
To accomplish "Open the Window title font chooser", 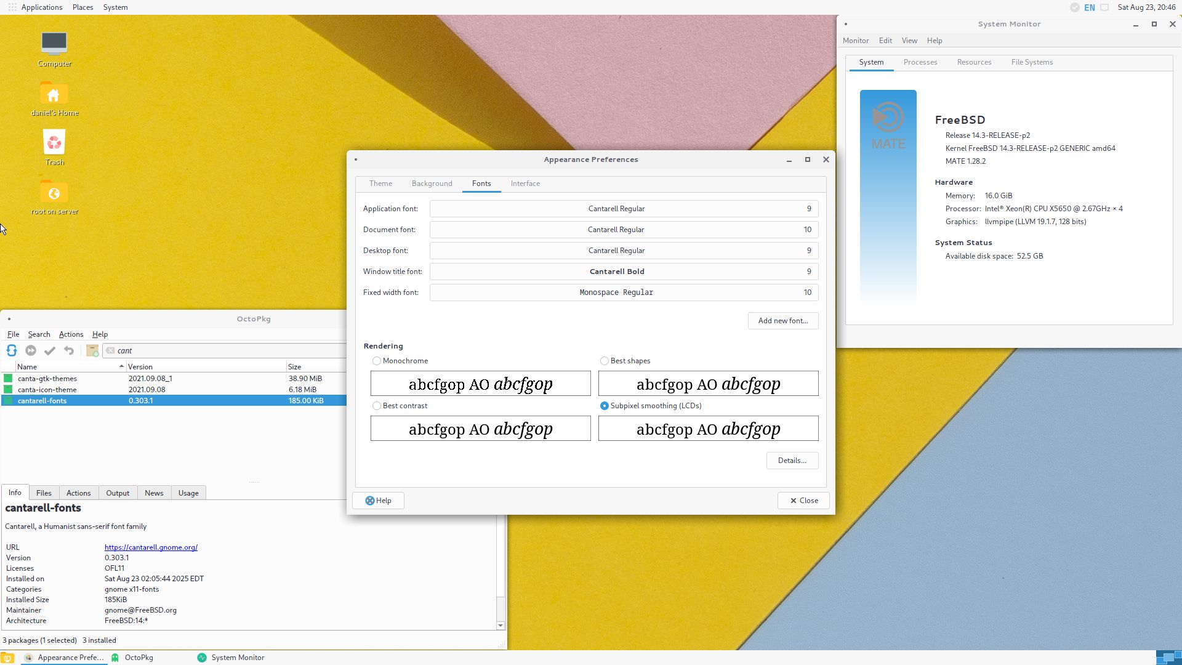I will (624, 272).
